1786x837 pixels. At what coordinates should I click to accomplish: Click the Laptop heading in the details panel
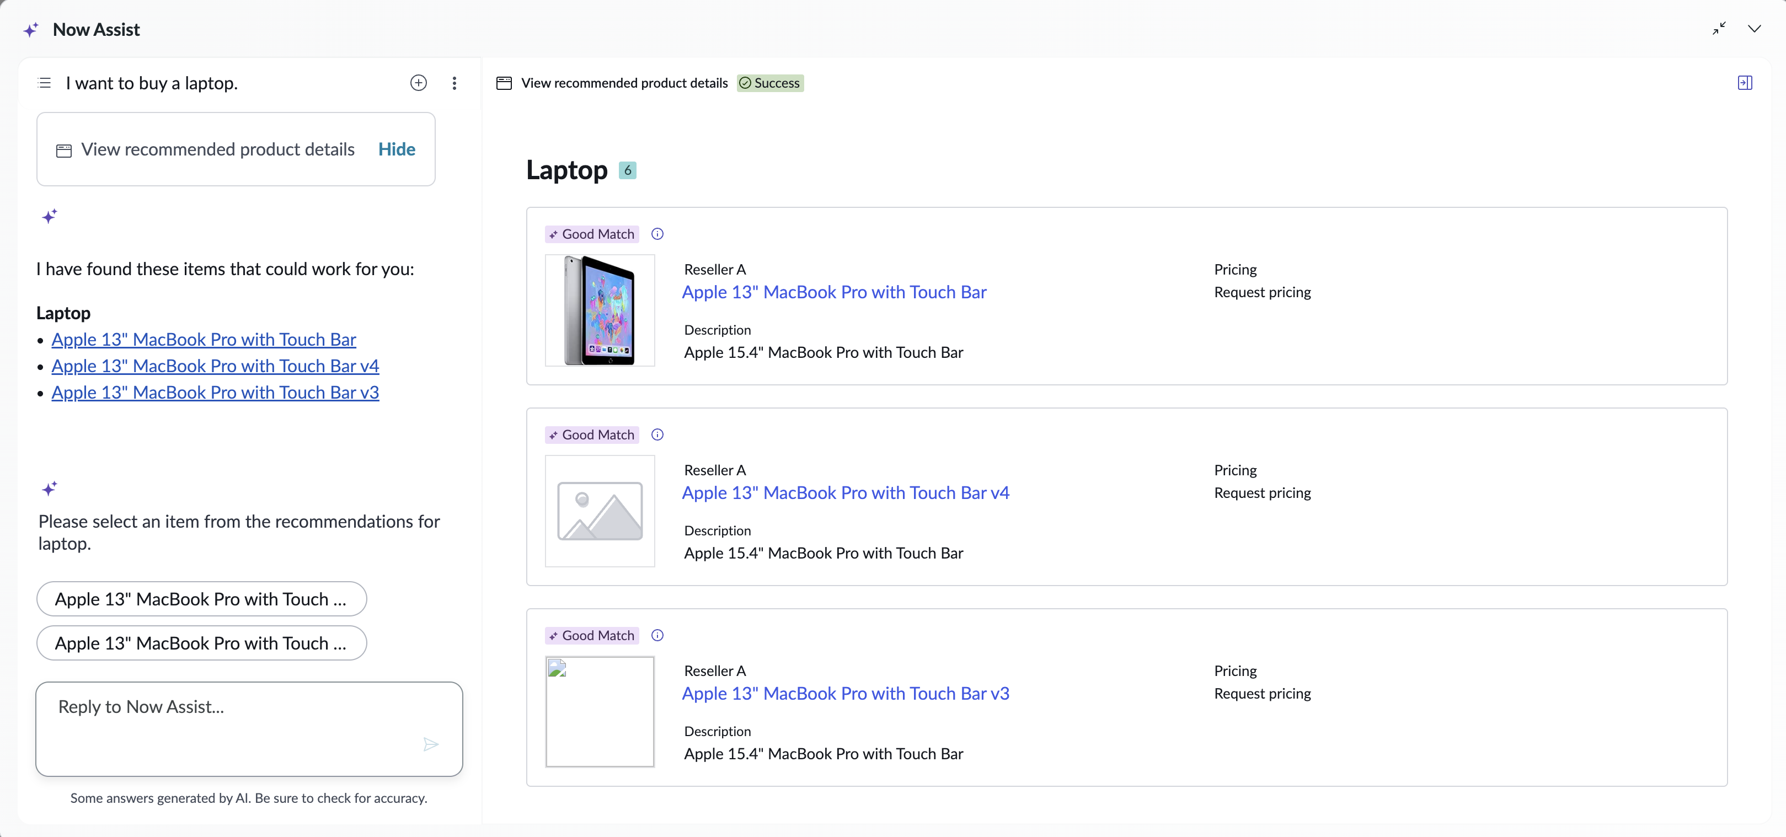[x=566, y=170]
